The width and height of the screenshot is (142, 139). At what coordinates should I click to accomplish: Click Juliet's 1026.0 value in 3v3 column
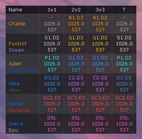(x=100, y=63)
